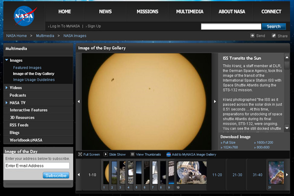The image size is (294, 196).
Task: Click the Slide Show play icon
Action: coord(106,154)
